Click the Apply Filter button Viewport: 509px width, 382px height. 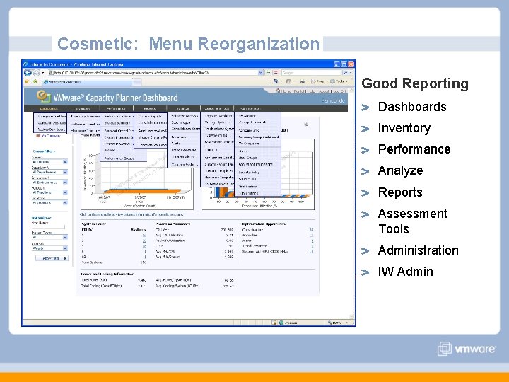[52, 258]
